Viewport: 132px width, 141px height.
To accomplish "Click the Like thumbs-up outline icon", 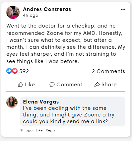I will click(x=20, y=85).
